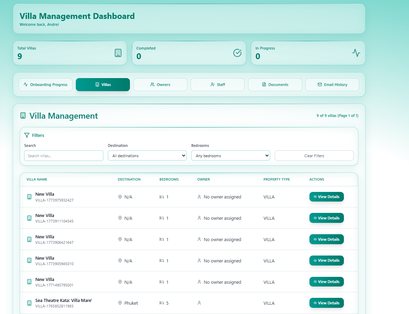Click location pin in VILLA-1773906421647 row
409x314 pixels.
tap(120, 239)
